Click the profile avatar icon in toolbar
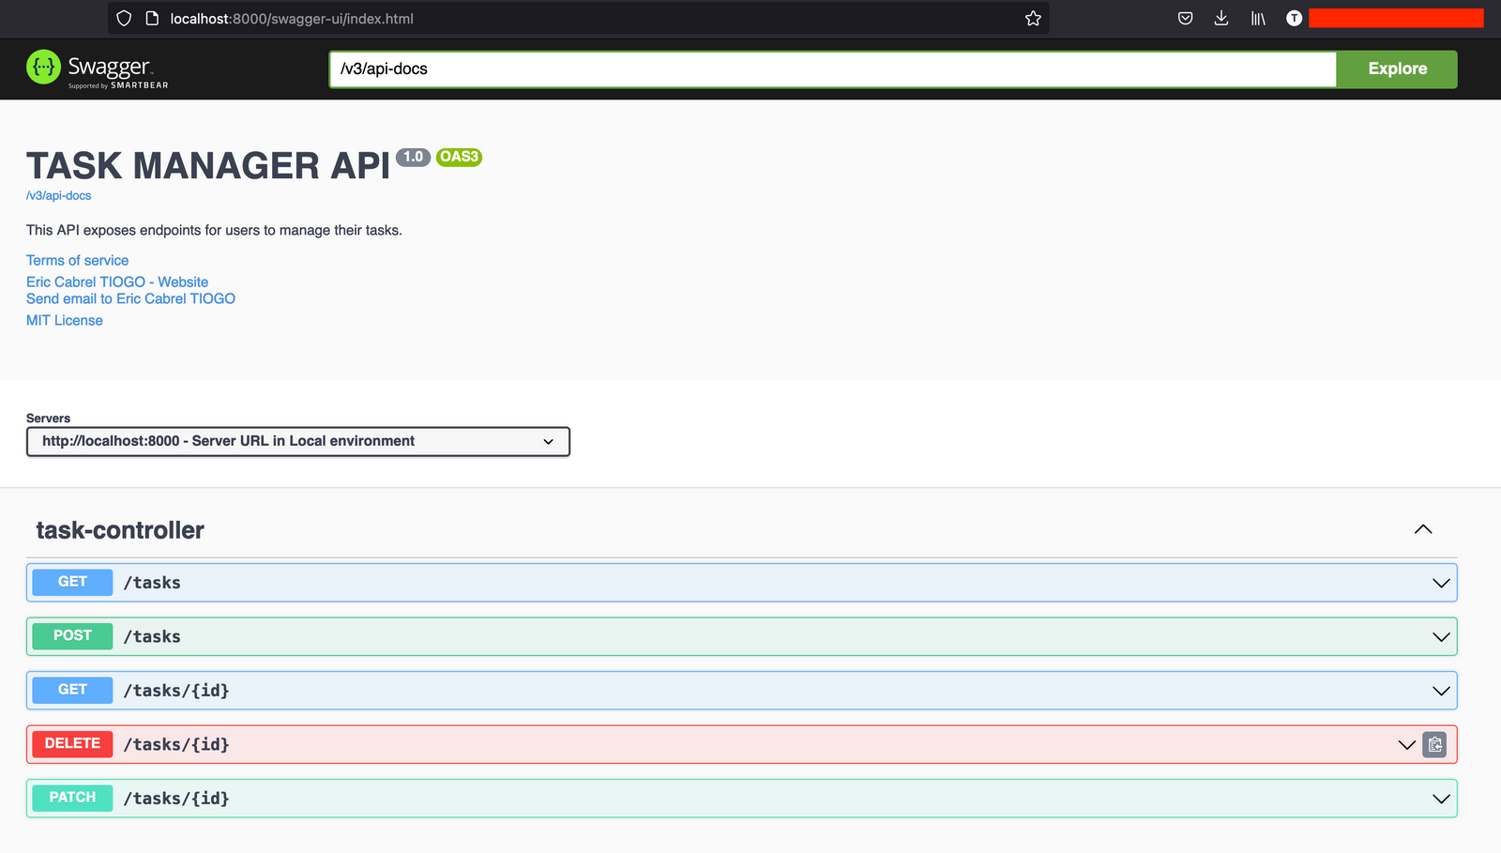 (1294, 19)
